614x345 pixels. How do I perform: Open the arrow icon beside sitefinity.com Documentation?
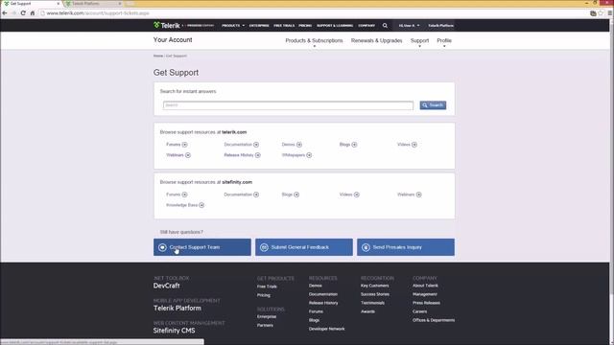pyautogui.click(x=256, y=195)
